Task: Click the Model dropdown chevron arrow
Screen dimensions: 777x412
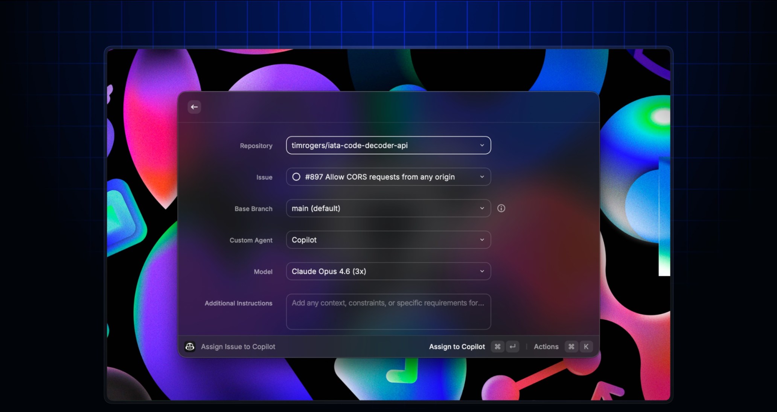Action: tap(482, 271)
